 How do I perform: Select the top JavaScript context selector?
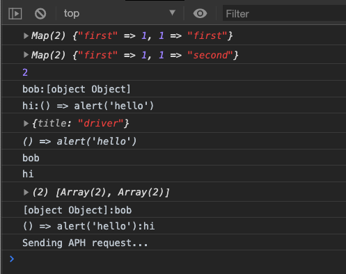(x=120, y=13)
